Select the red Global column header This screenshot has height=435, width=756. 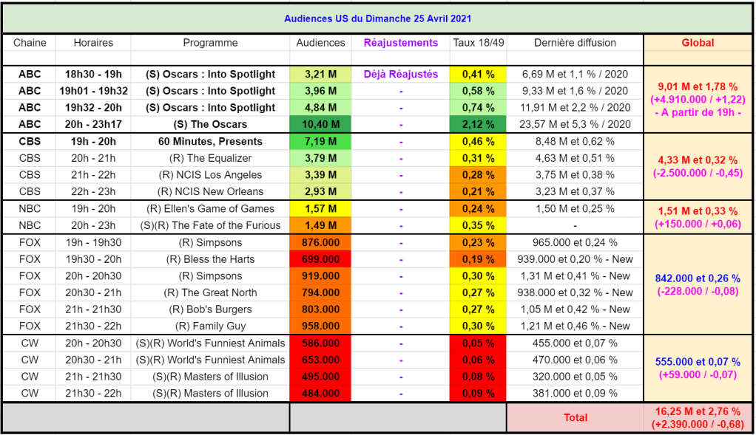698,43
